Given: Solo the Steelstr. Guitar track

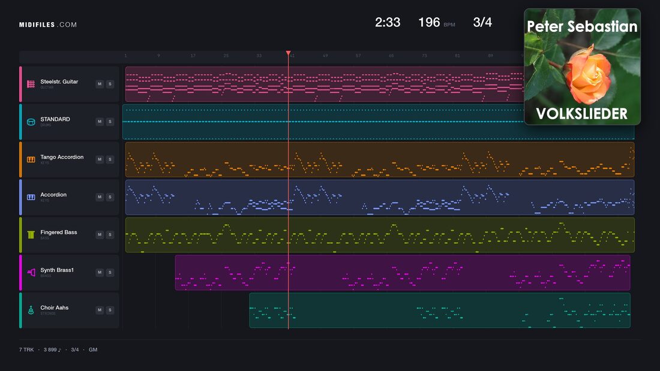Looking at the screenshot, I should coord(110,84).
